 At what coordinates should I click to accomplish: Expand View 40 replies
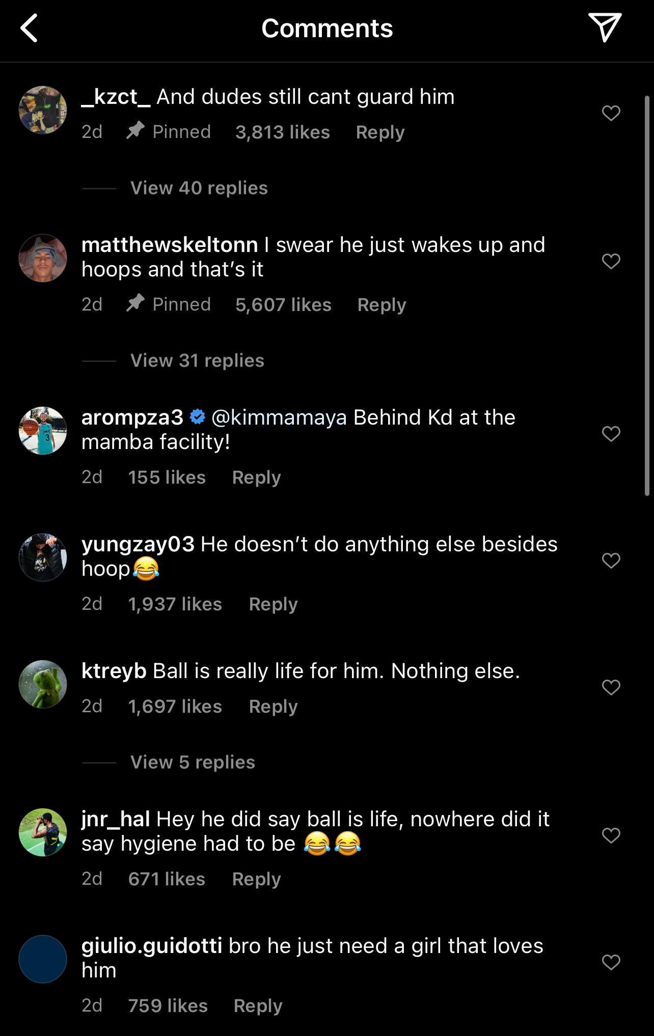coord(199,188)
